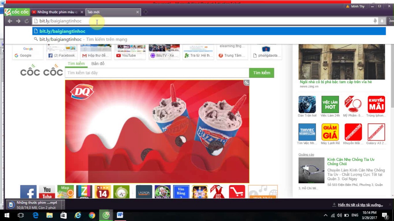394x221 pixels.
Task: Open the 'Việc Làm 24h' green icon
Action: 330,104
